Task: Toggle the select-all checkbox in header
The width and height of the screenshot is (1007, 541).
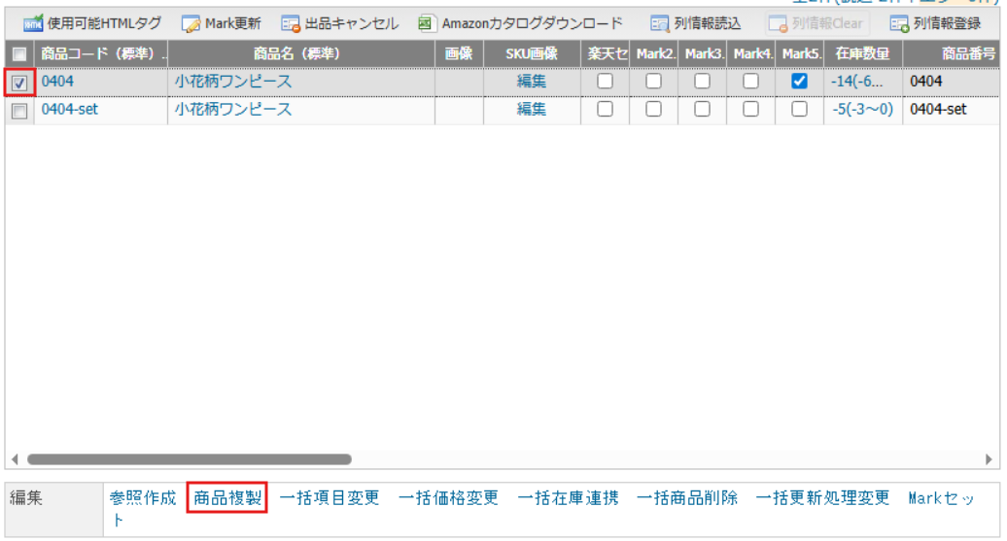Action: [x=19, y=54]
